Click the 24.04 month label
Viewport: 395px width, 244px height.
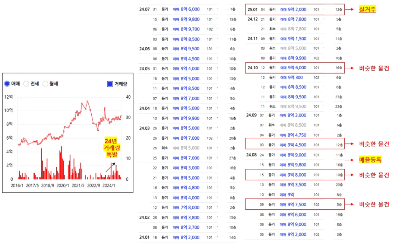click(144, 108)
